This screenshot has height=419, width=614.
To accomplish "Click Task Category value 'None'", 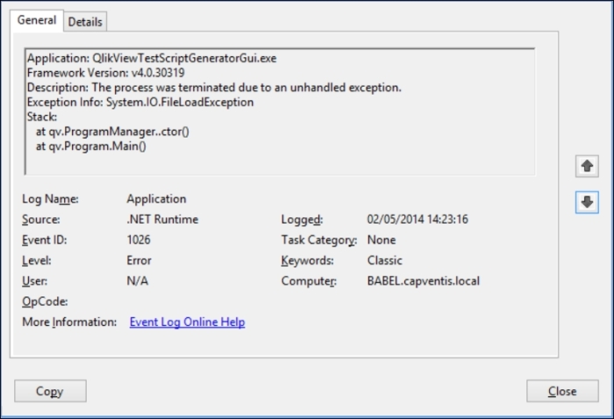I will pos(382,240).
